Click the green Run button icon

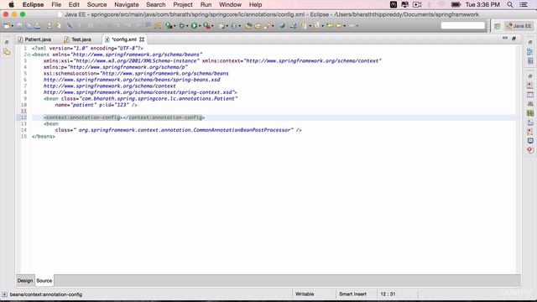[194, 26]
